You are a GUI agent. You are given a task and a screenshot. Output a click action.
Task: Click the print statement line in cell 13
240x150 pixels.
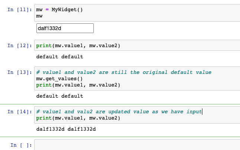(x=78, y=85)
